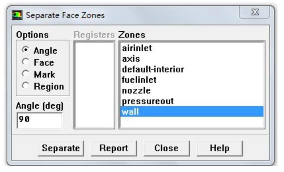This screenshot has height=172, width=284.
Task: Click the highlighted wall zone
Action: tap(191, 112)
